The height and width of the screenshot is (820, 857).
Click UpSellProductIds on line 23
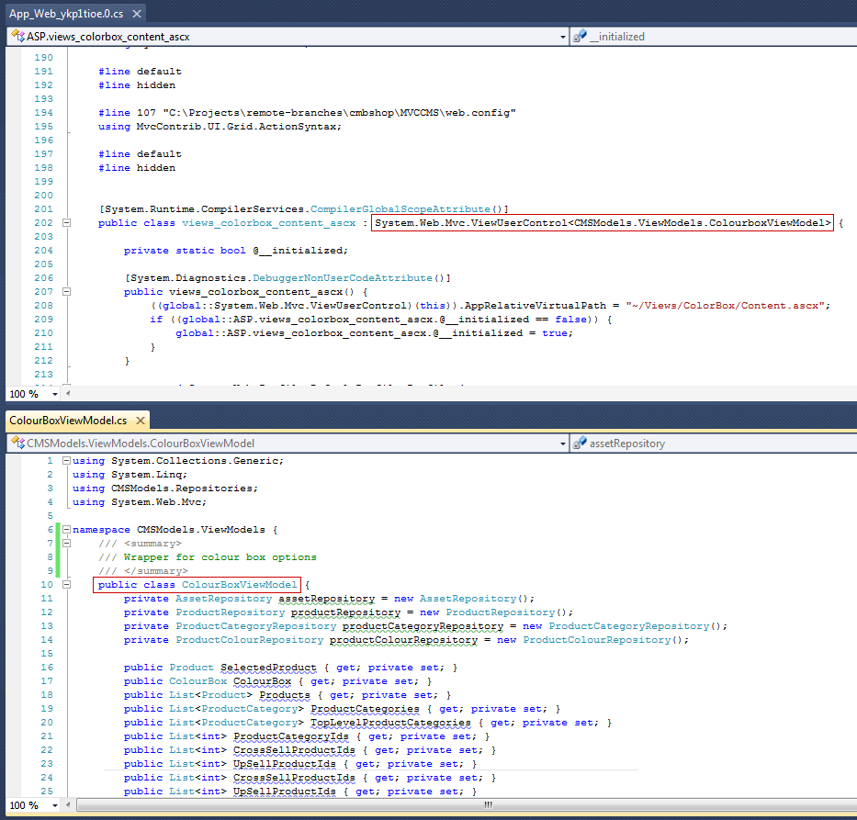[284, 764]
